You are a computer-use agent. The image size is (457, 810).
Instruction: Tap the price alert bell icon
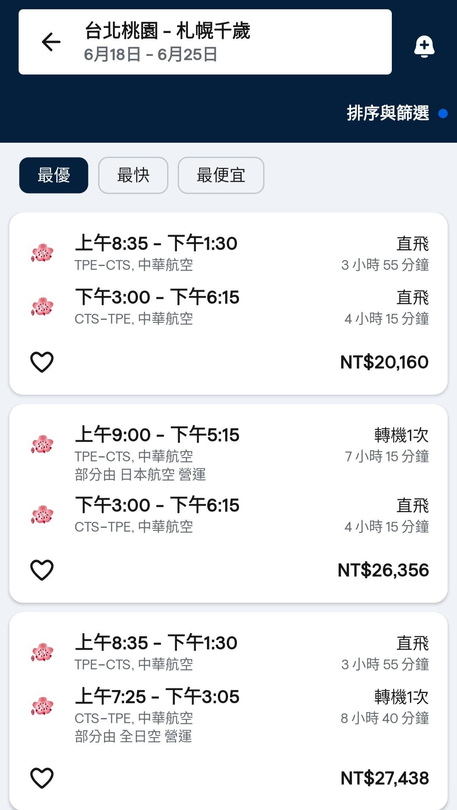424,46
